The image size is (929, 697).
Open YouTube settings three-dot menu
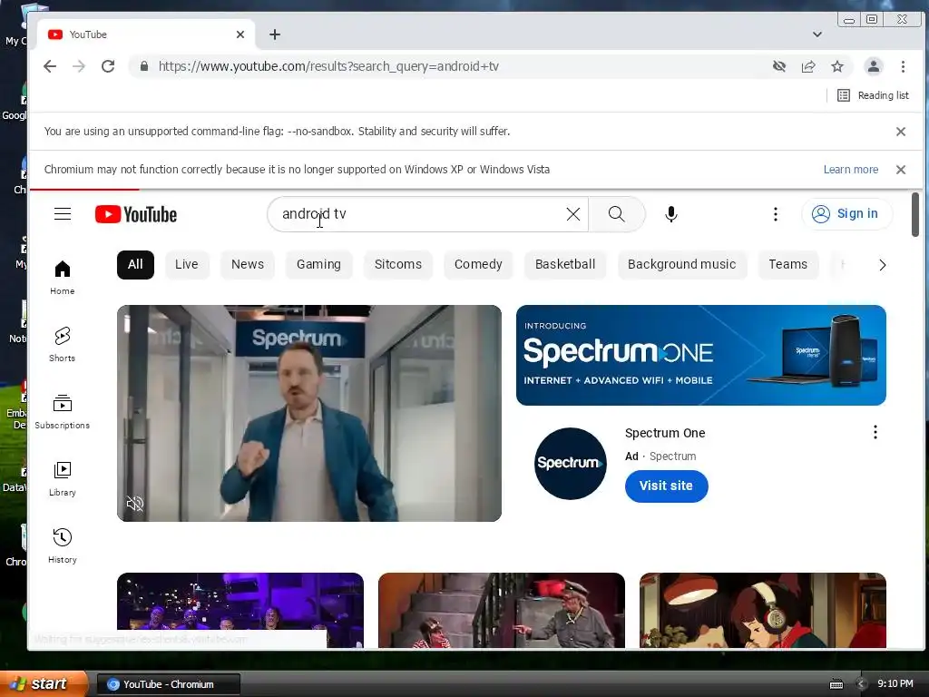[775, 214]
